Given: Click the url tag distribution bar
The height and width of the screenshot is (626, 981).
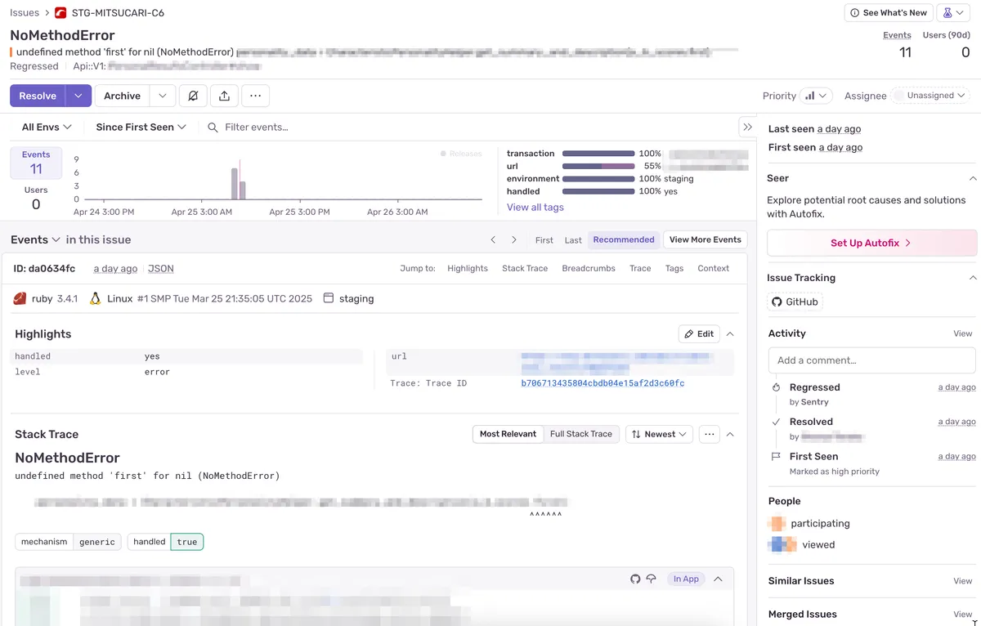Looking at the screenshot, I should pyautogui.click(x=598, y=166).
